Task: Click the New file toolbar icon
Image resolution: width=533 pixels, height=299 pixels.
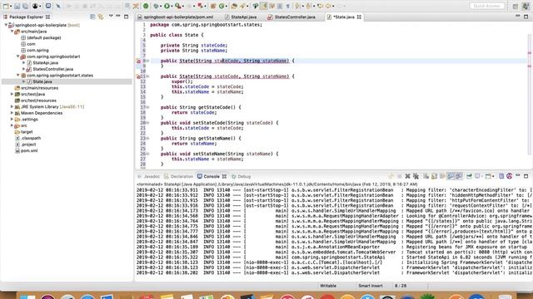Action: (x=6, y=6)
